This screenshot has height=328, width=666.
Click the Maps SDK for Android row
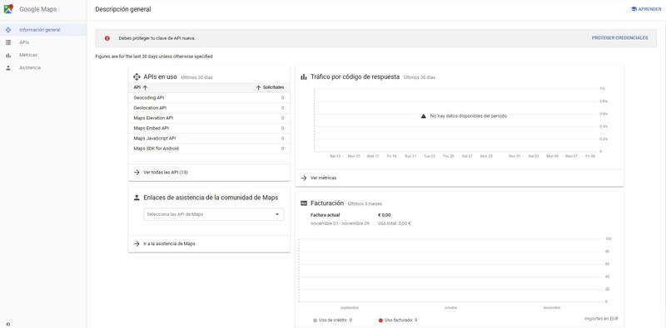[209, 149]
